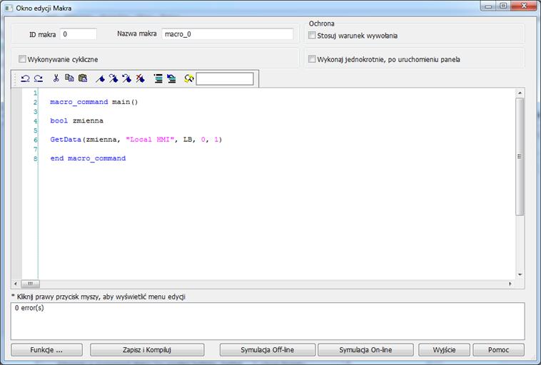Image resolution: width=541 pixels, height=365 pixels.
Task: Toggle bookmark with the blue flag icon
Action: (100, 79)
